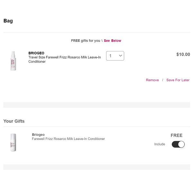
Task: Click the Briogeo brand under Your Gifts
Action: pyautogui.click(x=38, y=135)
